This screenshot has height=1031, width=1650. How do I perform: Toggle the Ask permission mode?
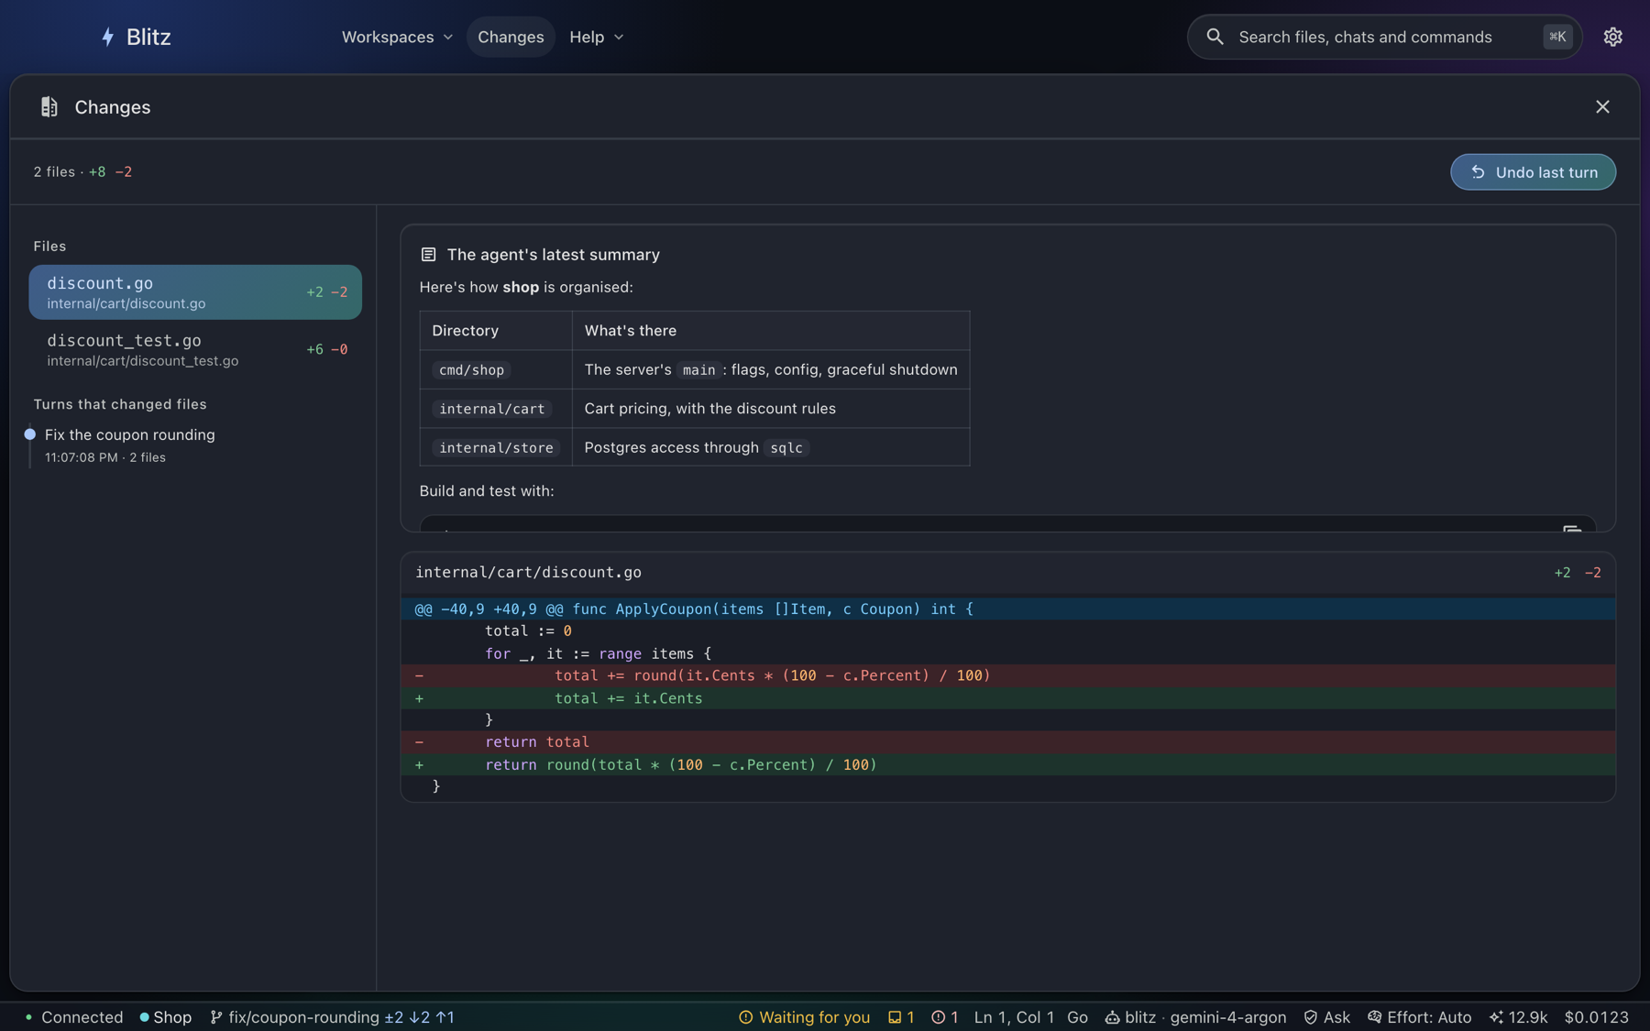click(1326, 1017)
